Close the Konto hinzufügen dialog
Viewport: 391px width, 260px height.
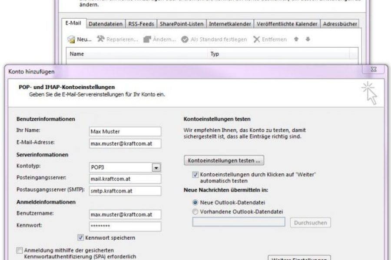(x=374, y=70)
